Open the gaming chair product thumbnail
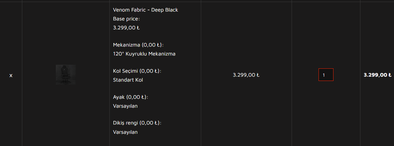The image size is (394, 146). pos(66,75)
